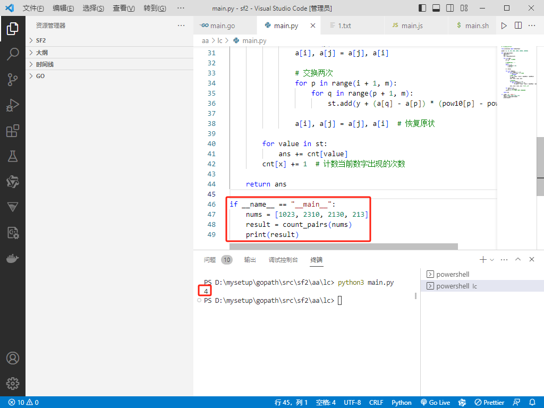This screenshot has width=544, height=408.
Task: Close the main.py editor tab
Action: coord(312,25)
